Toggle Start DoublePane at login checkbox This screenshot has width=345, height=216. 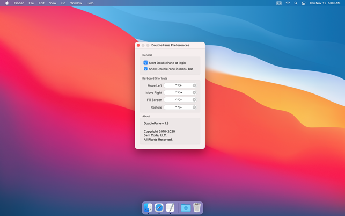[145, 63]
